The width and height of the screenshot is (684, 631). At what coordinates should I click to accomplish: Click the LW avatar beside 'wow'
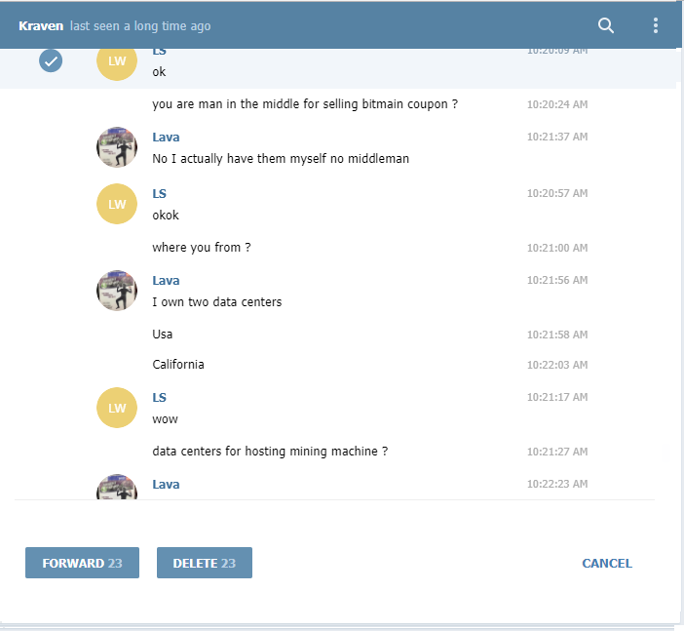(x=117, y=408)
